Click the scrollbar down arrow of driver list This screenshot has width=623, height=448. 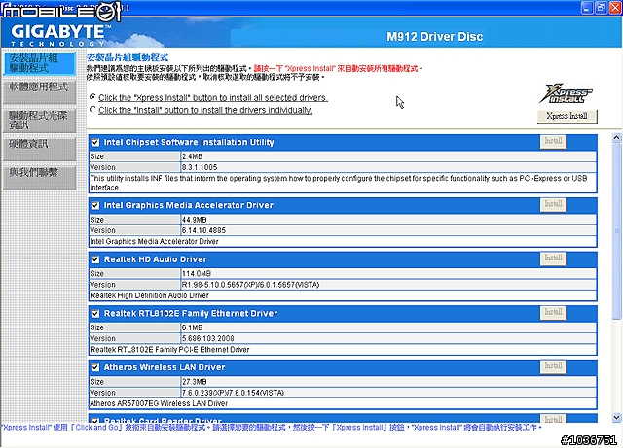[616, 418]
